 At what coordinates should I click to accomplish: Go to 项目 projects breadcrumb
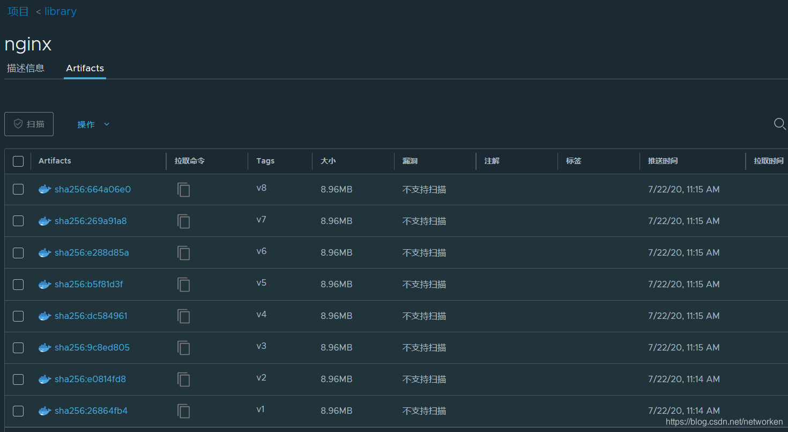coord(18,11)
